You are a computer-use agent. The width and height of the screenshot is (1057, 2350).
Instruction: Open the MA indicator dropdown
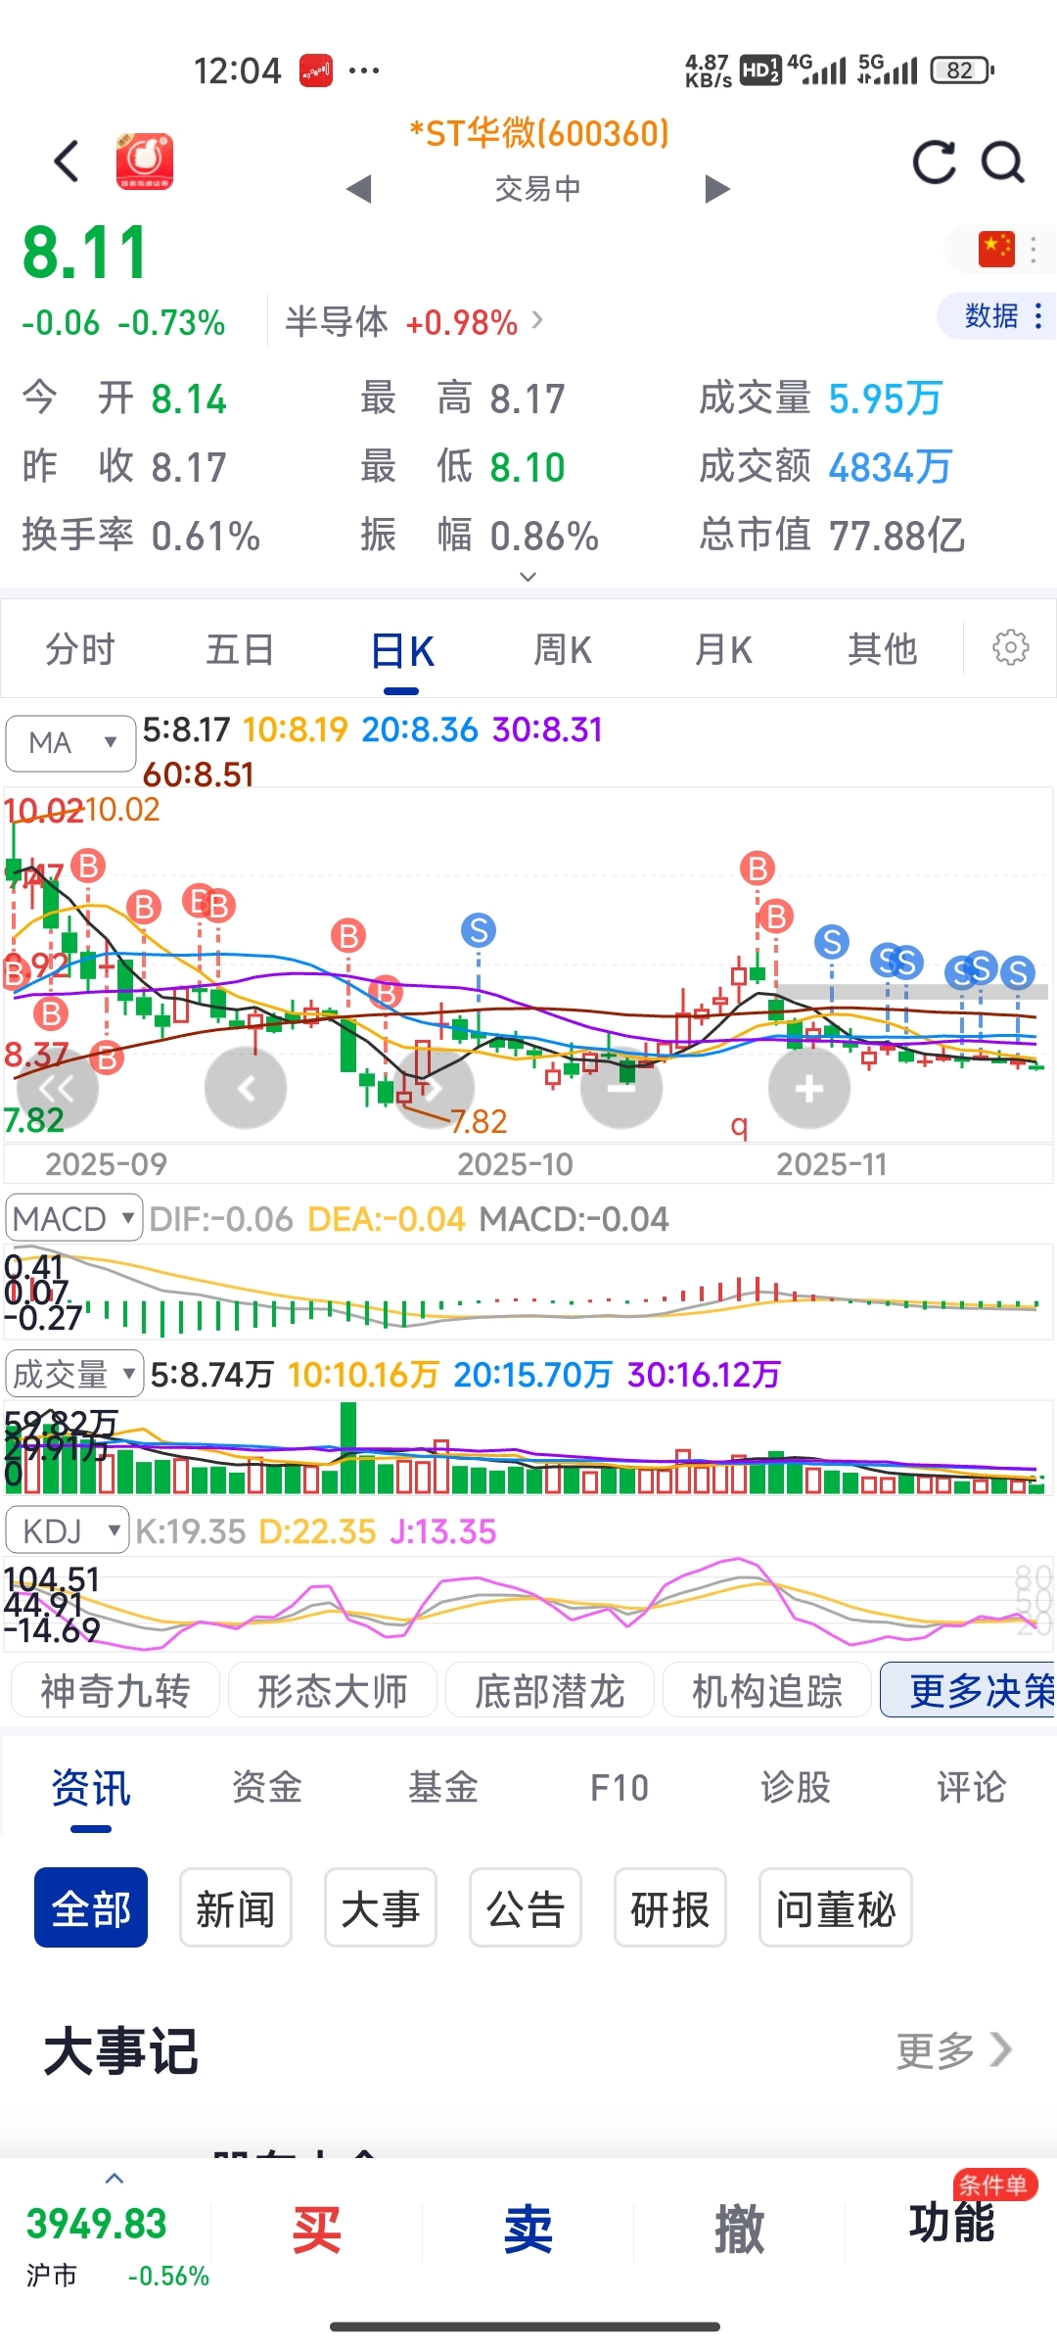click(70, 743)
